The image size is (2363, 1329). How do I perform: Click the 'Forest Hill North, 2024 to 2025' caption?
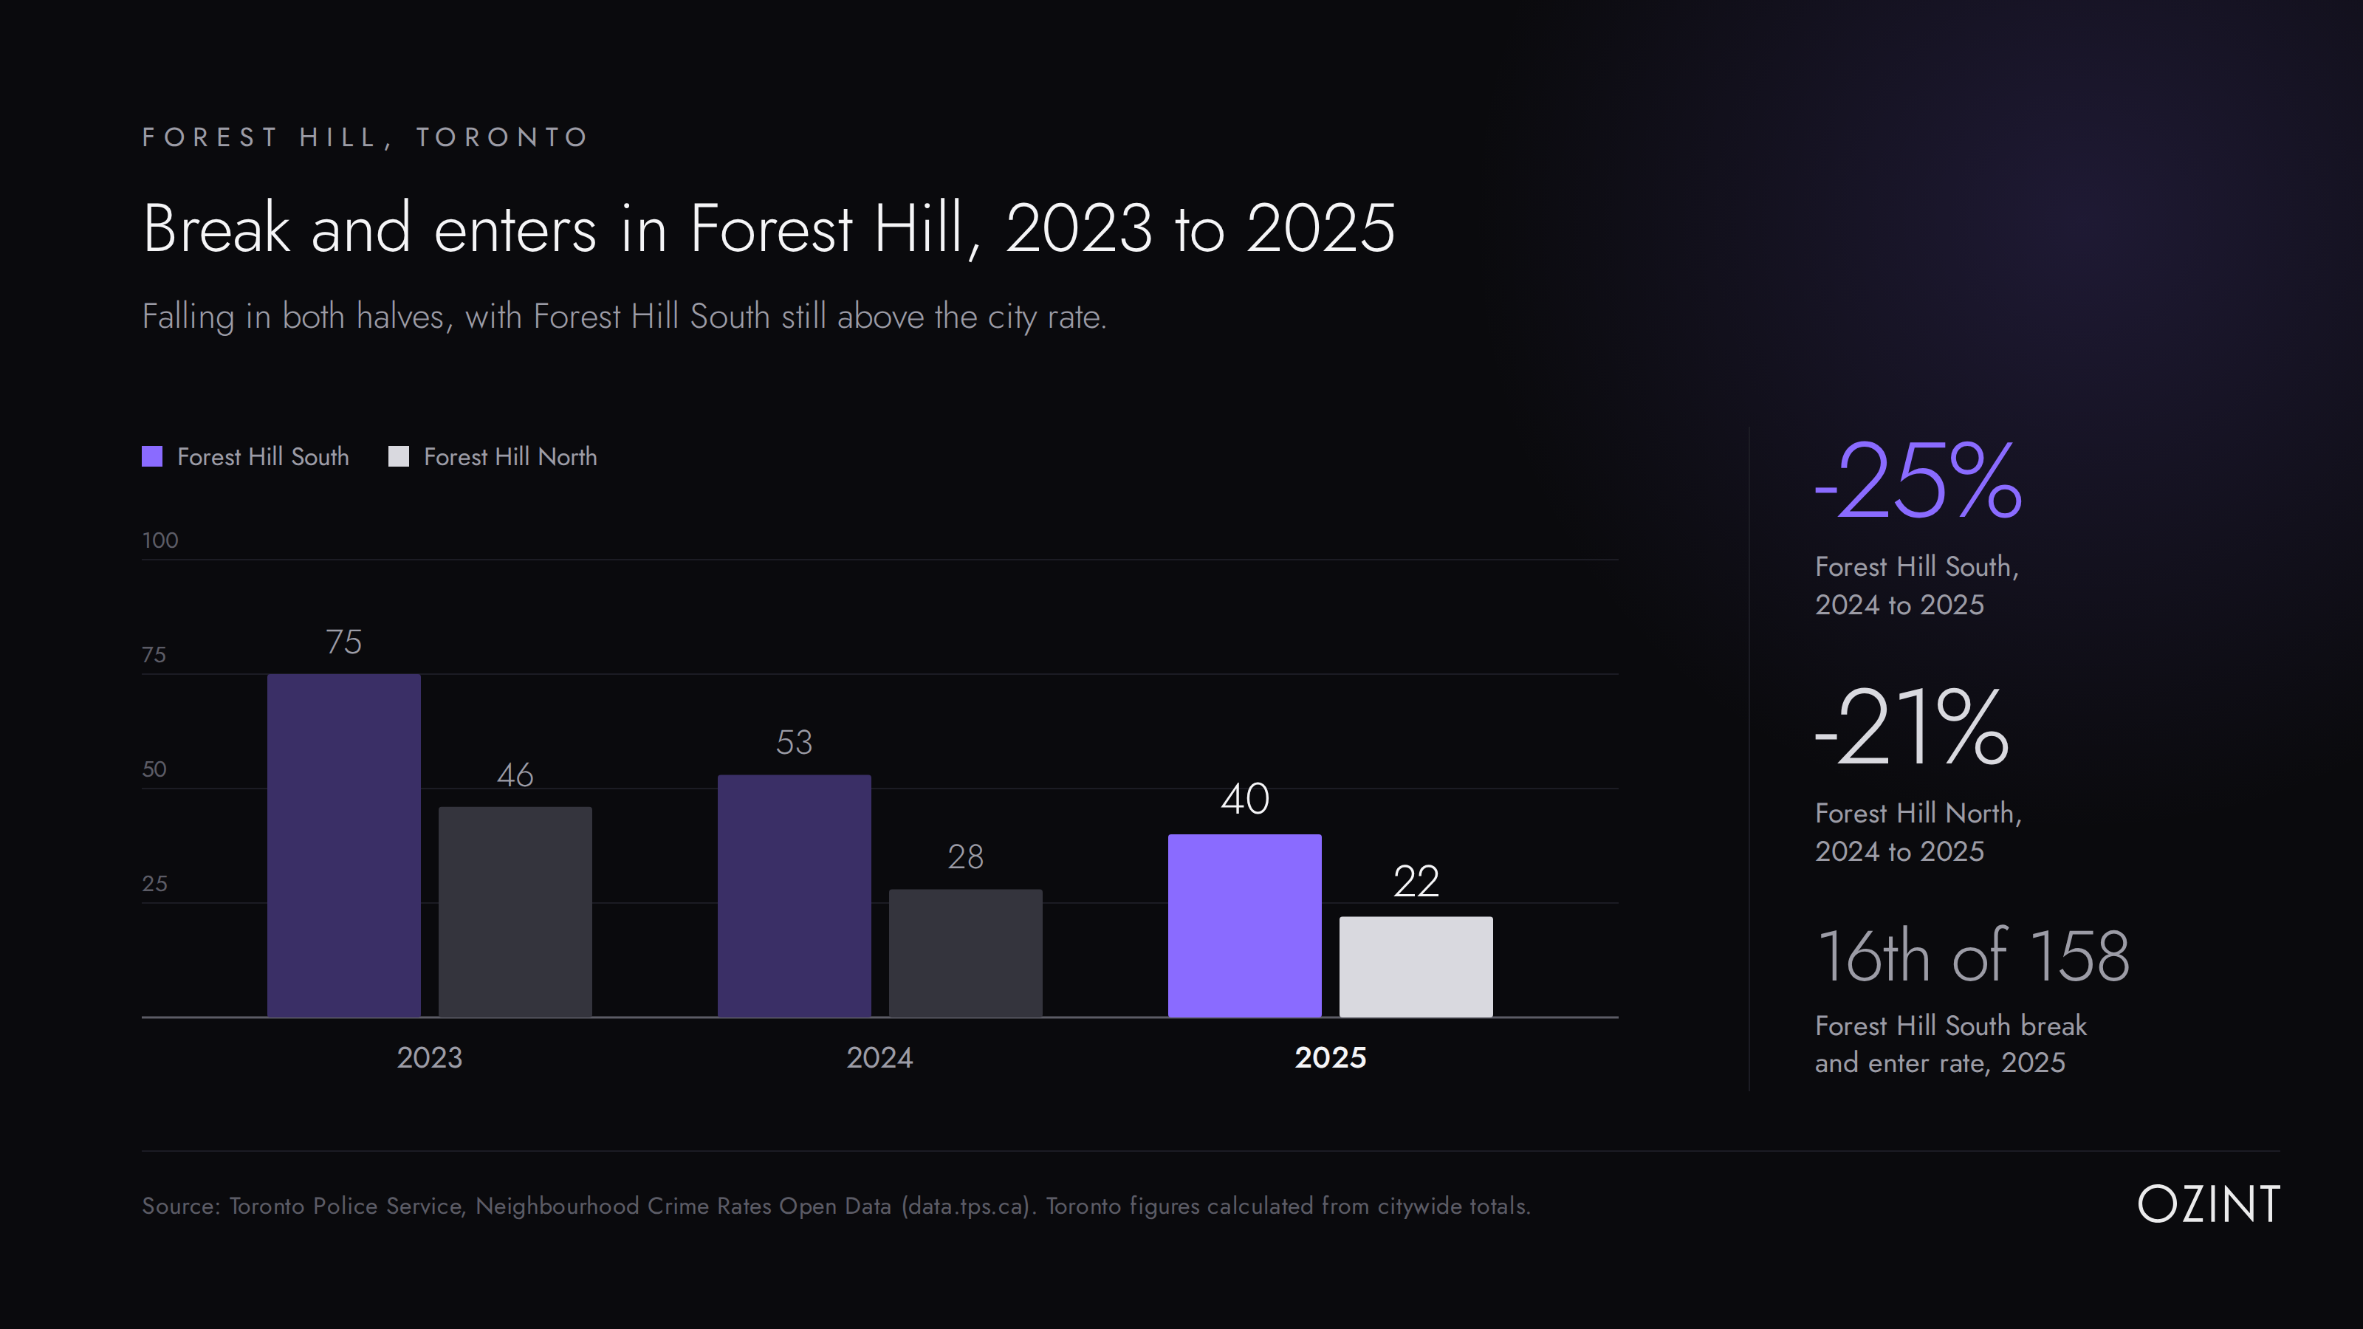pos(1918,832)
